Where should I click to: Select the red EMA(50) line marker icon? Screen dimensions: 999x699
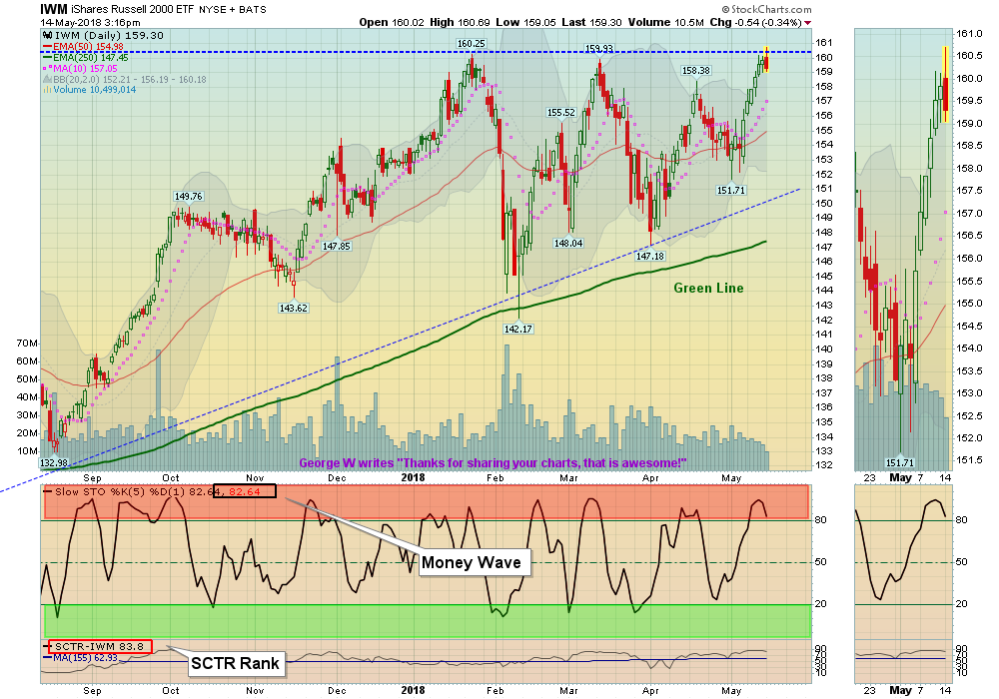click(x=47, y=45)
